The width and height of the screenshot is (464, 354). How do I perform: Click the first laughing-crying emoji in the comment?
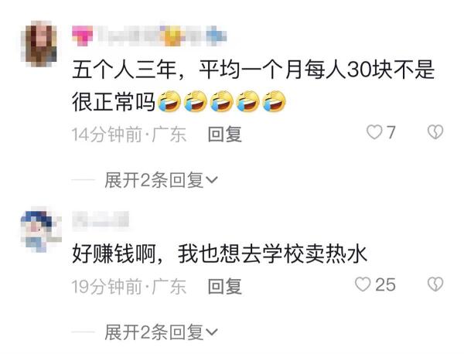click(169, 101)
